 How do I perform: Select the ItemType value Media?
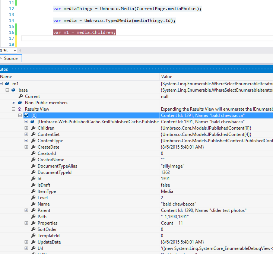(167, 191)
